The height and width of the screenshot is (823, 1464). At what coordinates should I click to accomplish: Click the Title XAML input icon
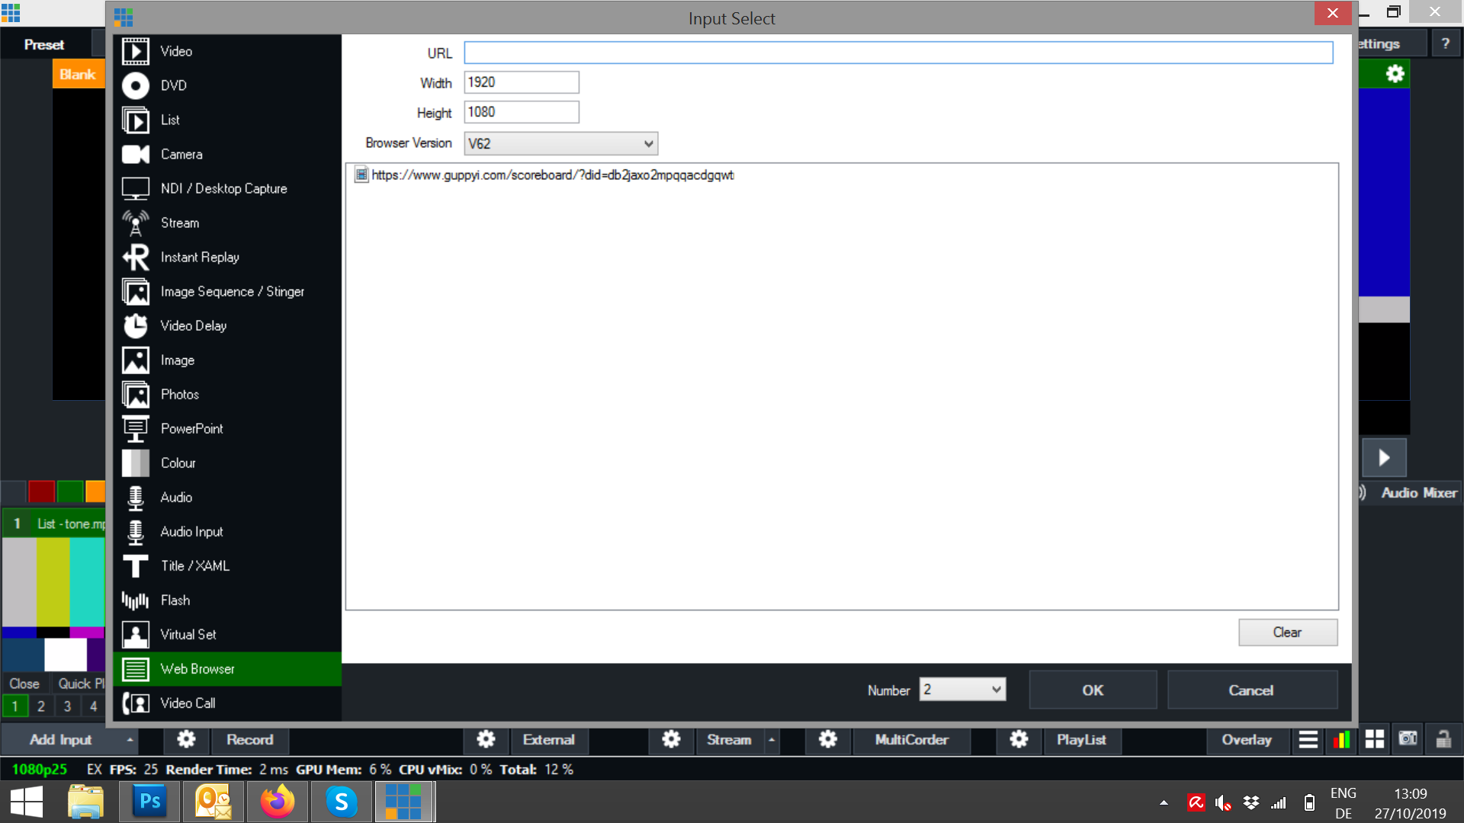pyautogui.click(x=135, y=565)
